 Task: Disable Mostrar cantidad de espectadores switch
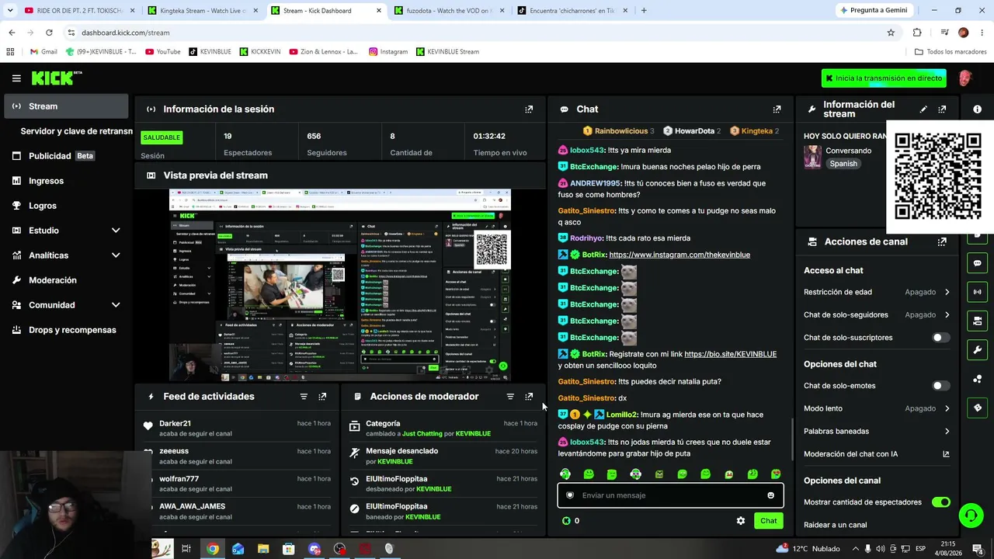(940, 502)
